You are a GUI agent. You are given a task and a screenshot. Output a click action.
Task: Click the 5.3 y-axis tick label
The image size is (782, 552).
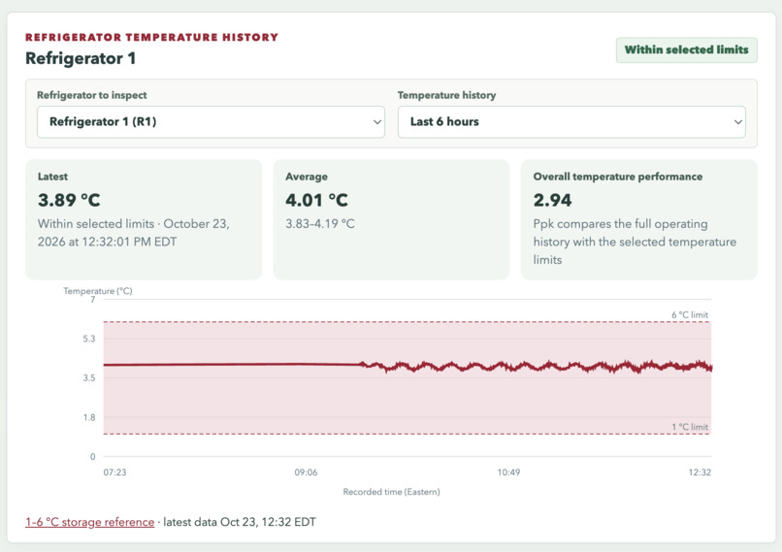(x=88, y=339)
